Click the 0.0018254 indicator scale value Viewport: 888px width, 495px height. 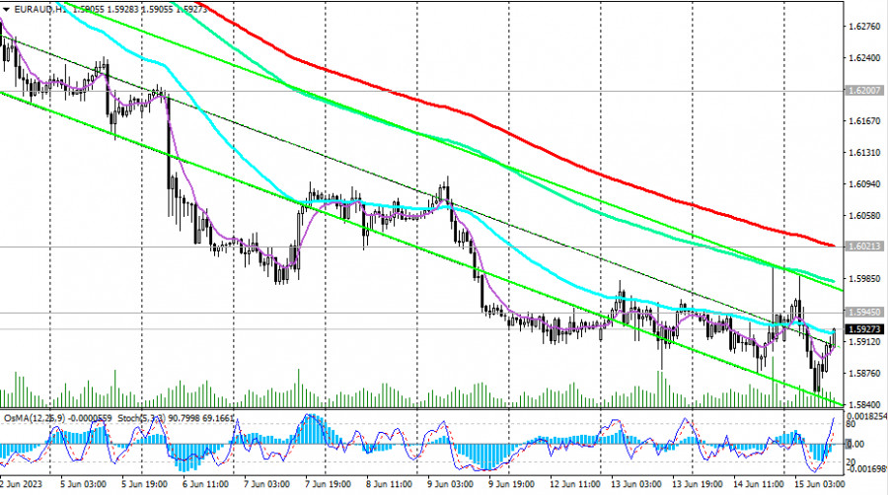point(866,416)
